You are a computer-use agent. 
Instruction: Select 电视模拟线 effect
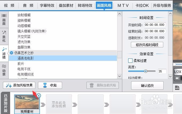click(x=25, y=74)
